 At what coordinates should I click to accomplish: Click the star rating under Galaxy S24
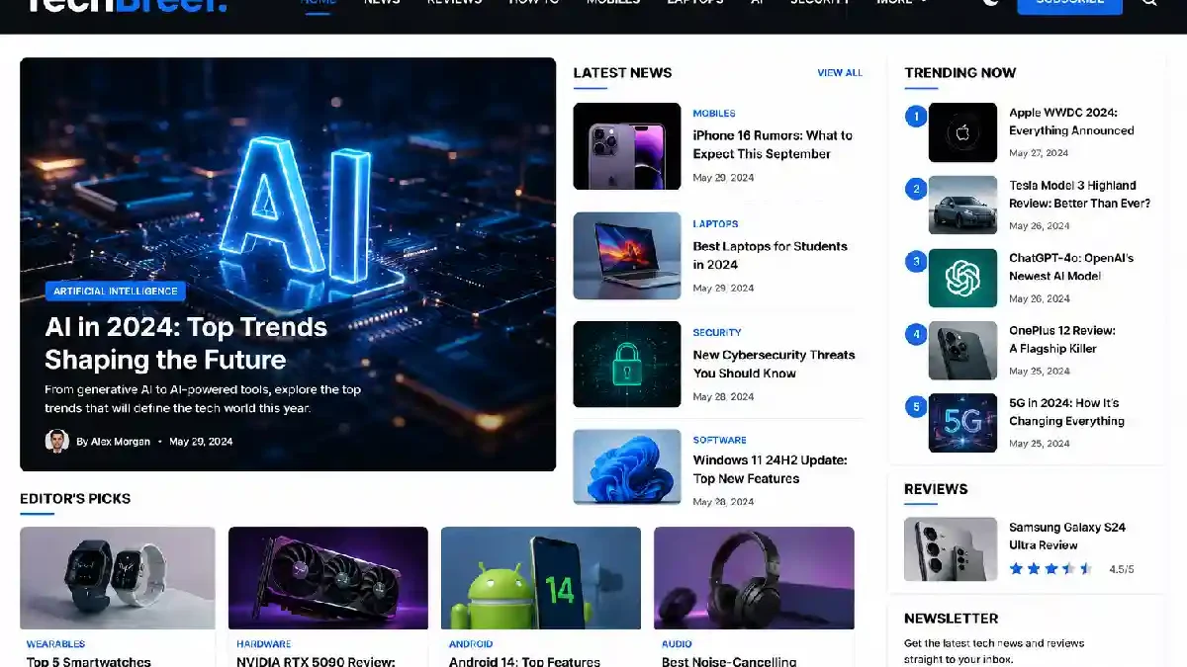[1050, 569]
